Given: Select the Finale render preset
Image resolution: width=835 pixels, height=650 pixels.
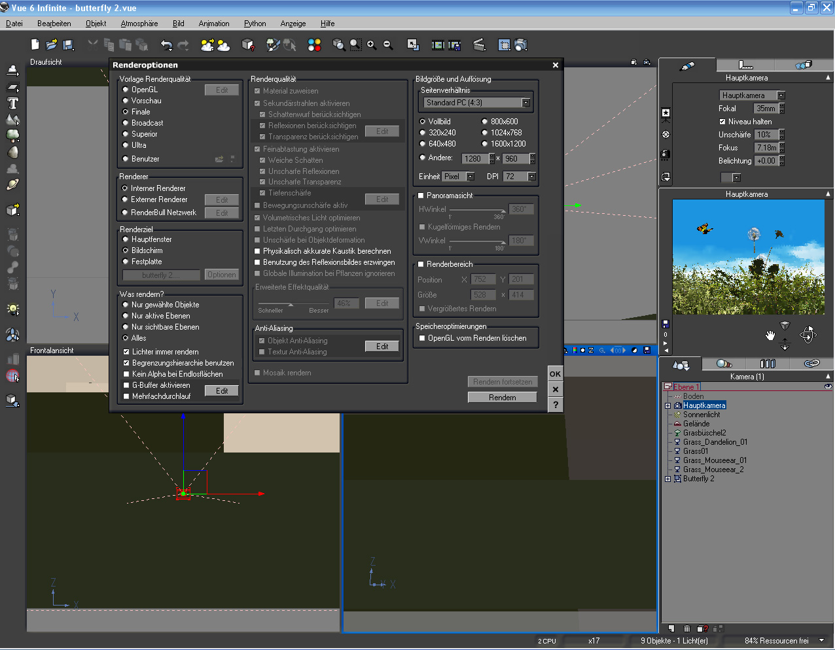Looking at the screenshot, I should click(126, 112).
